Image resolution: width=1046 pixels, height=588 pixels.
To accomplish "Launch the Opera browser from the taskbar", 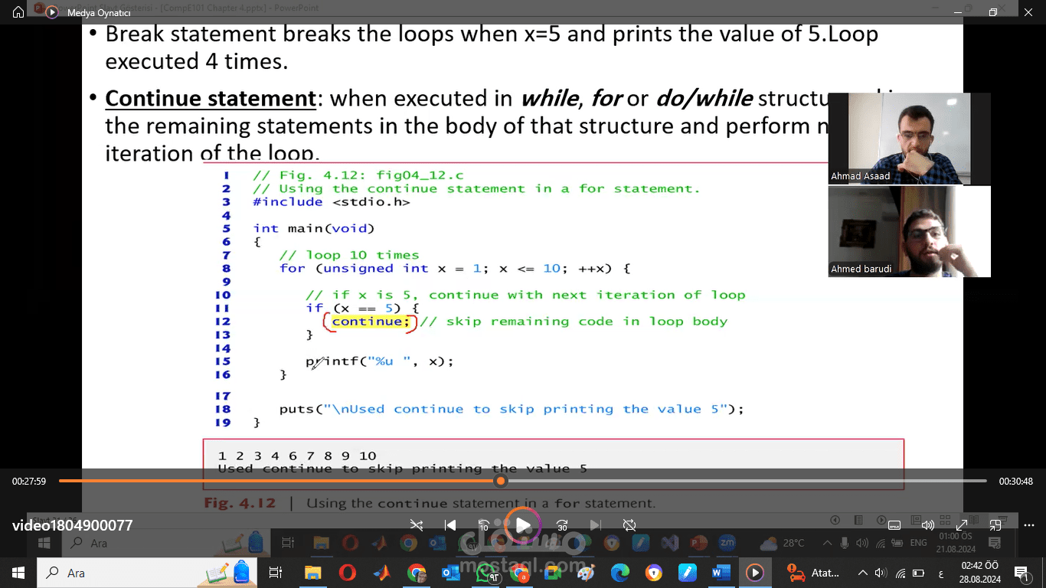I will (347, 573).
